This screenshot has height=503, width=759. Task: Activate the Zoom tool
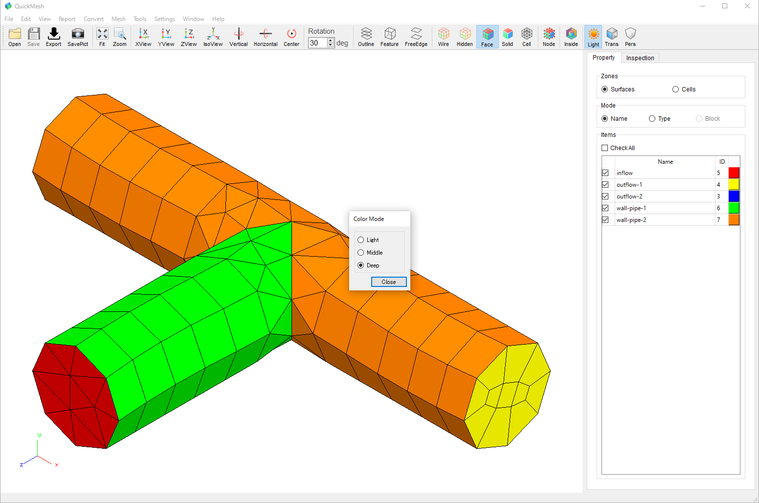120,37
